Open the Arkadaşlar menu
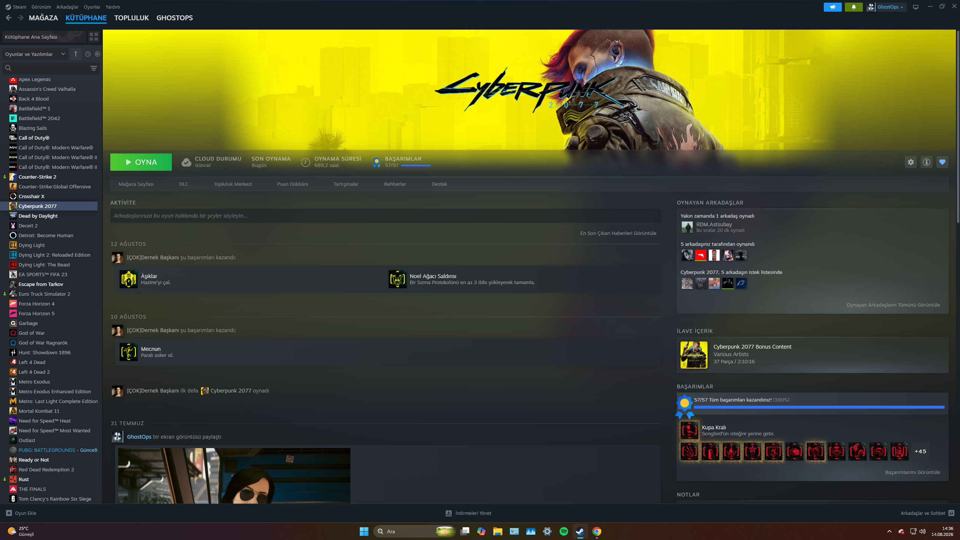 (x=68, y=7)
